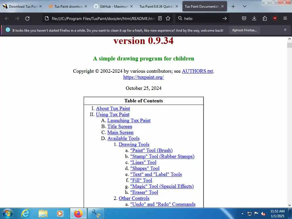Open '"Text" and "Label" Tools' link

point(156,174)
